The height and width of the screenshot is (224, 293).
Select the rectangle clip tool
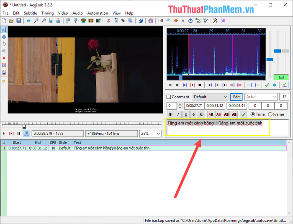4,65
